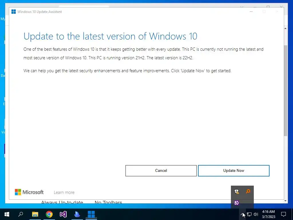Image resolution: width=293 pixels, height=220 pixels.
Task: Open the clock showing 4:16 AM
Action: 268,214
